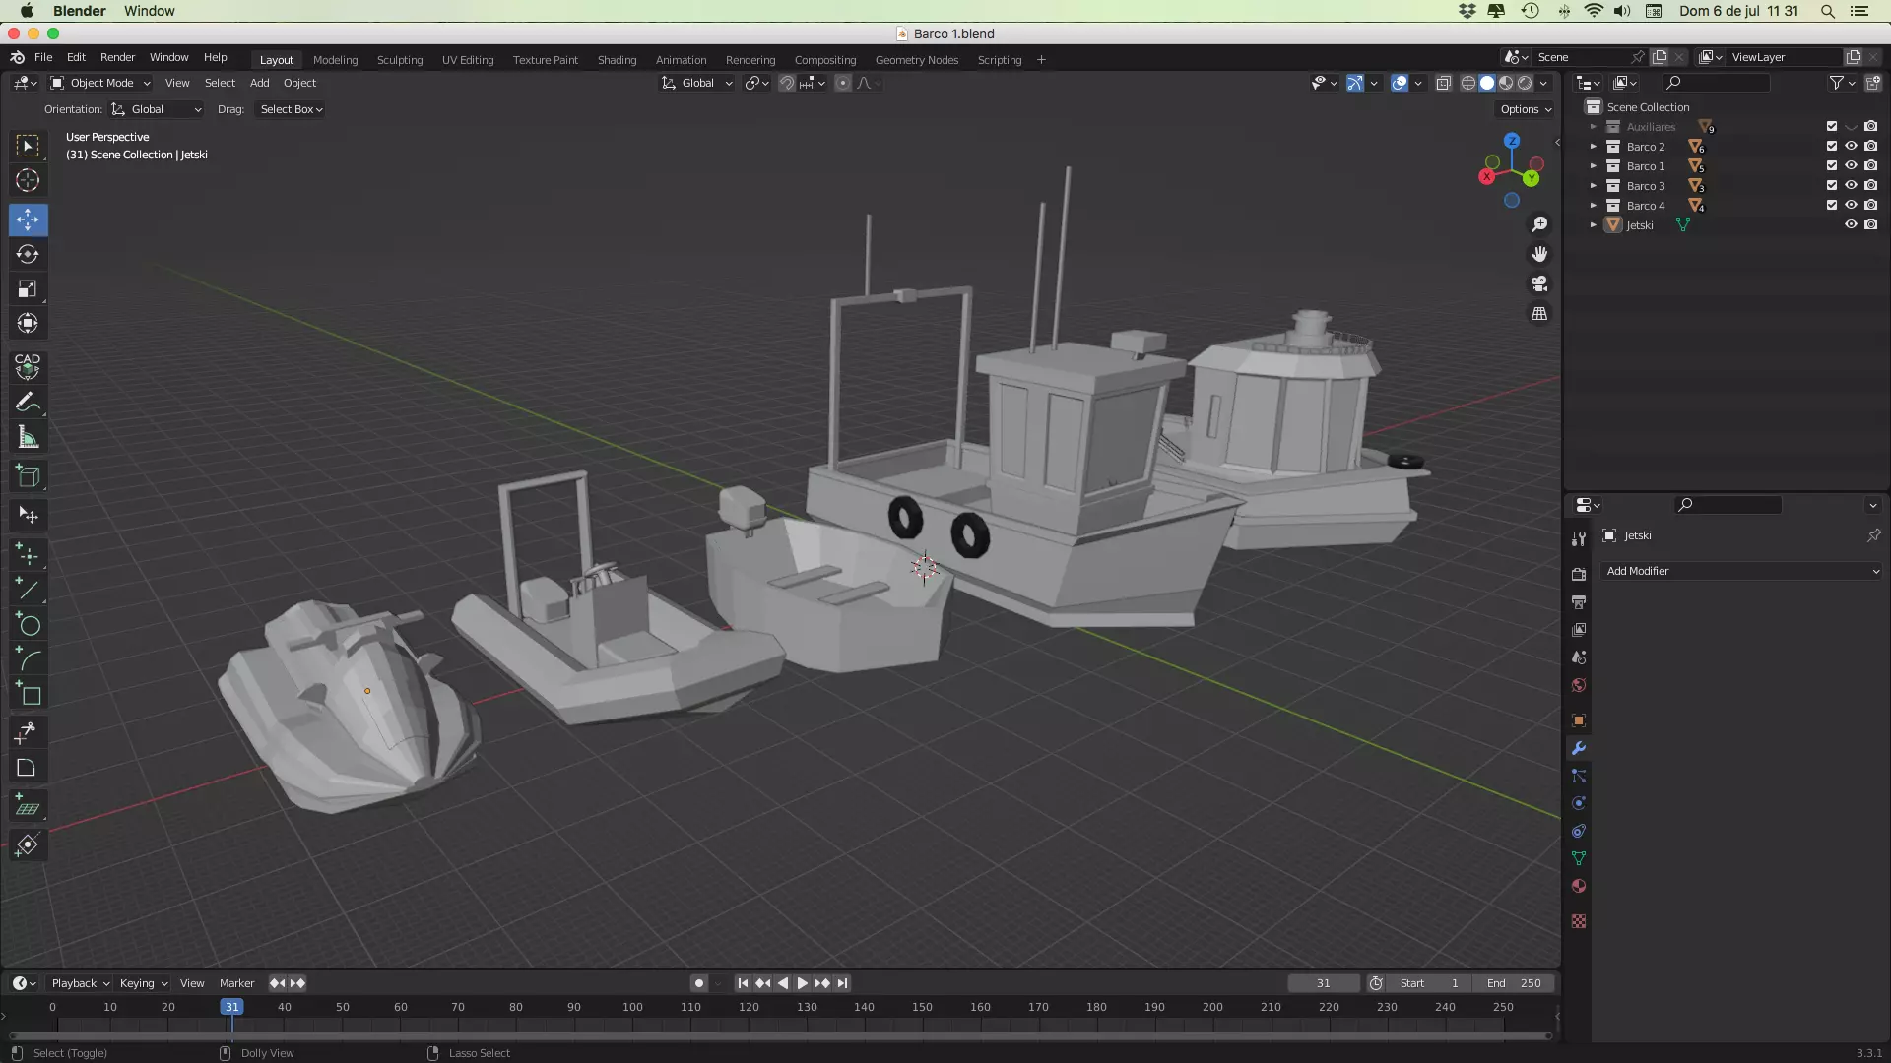This screenshot has width=1891, height=1063.
Task: Open the File menu
Action: 43,57
